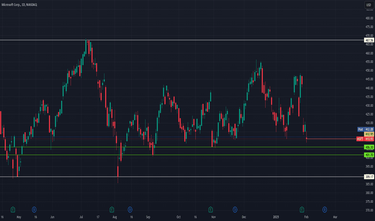
Task: Click the Nov label on time axis
Action: (214, 217)
